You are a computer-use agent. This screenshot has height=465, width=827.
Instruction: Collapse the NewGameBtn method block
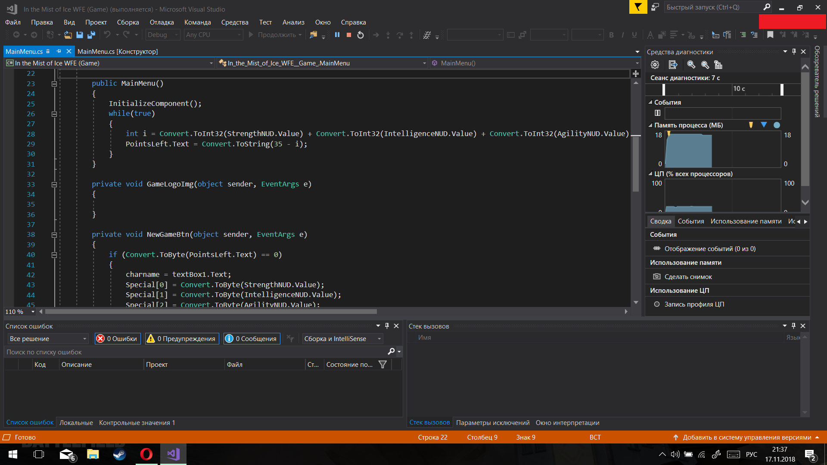[54, 235]
